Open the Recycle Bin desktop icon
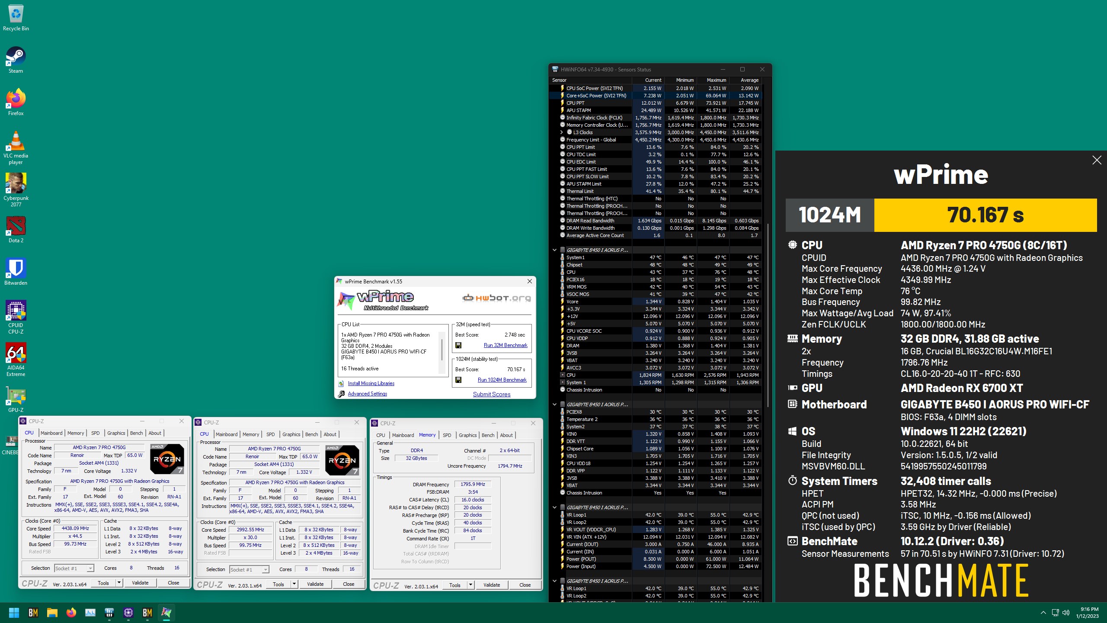1107x623 pixels. pos(16,17)
